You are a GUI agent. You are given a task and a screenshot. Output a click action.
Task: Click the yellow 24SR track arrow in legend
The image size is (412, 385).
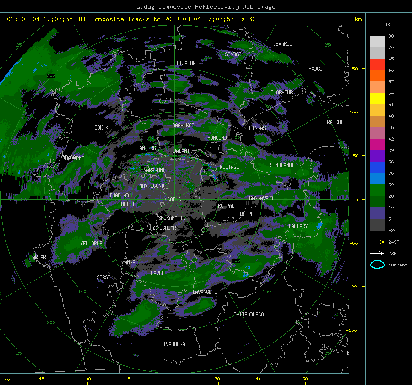(x=377, y=242)
